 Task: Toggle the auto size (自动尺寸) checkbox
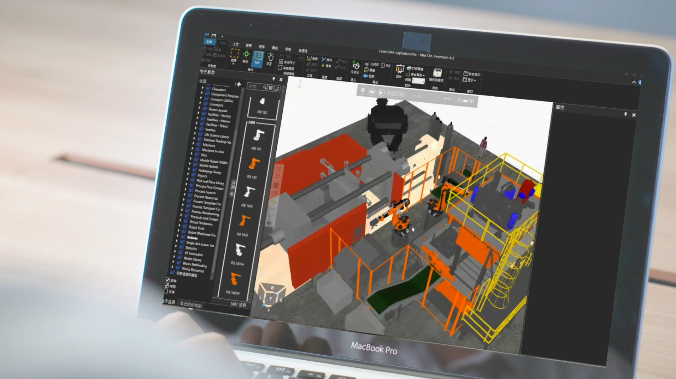click(281, 61)
